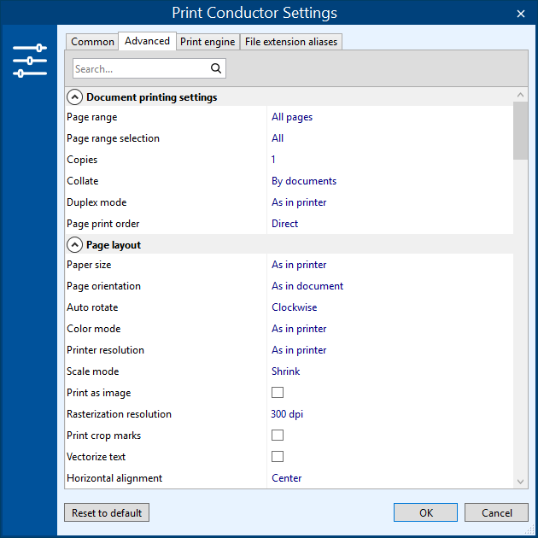Open the Print engine tab

pos(208,42)
